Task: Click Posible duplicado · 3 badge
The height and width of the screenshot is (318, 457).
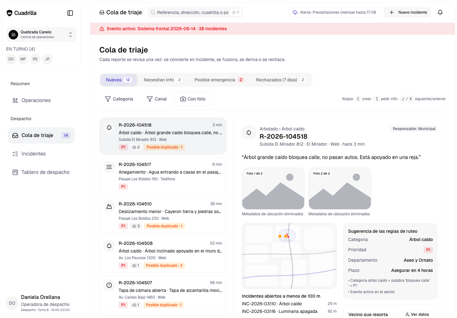Action: [164, 266]
